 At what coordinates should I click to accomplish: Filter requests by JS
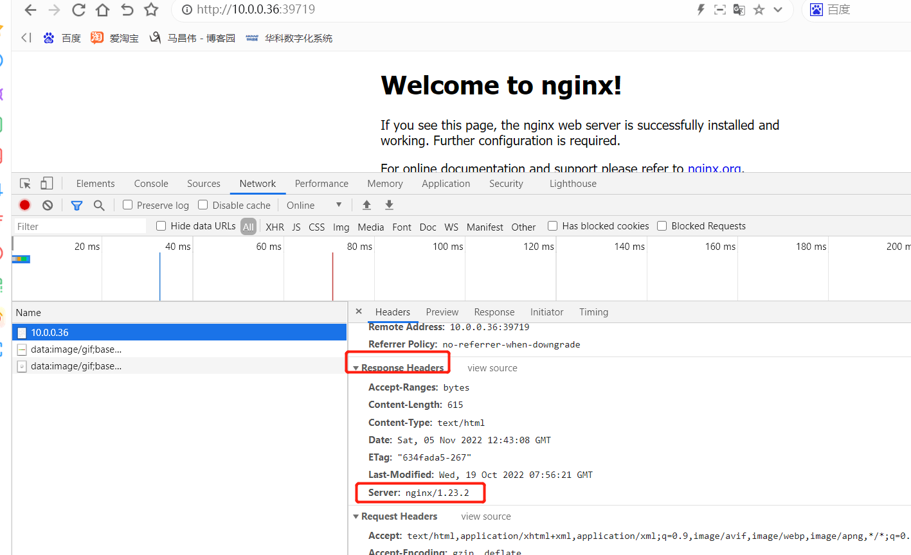[x=296, y=227]
